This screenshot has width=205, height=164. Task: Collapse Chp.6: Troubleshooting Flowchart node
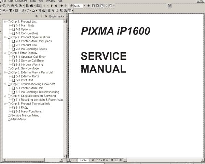(5, 84)
